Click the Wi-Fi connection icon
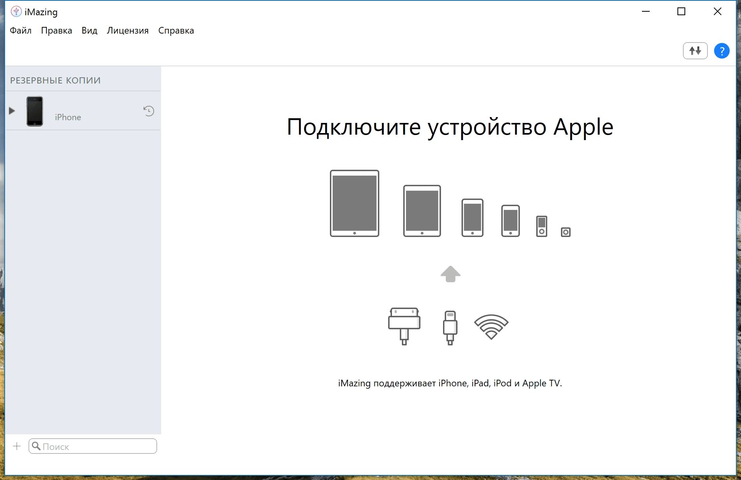Image resolution: width=741 pixels, height=480 pixels. coord(491,327)
